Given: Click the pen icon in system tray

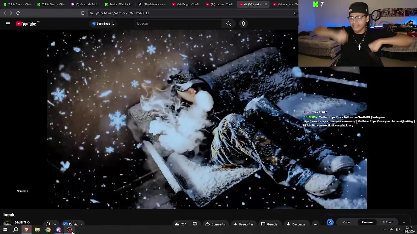Looking at the screenshot, I should point(391,230).
